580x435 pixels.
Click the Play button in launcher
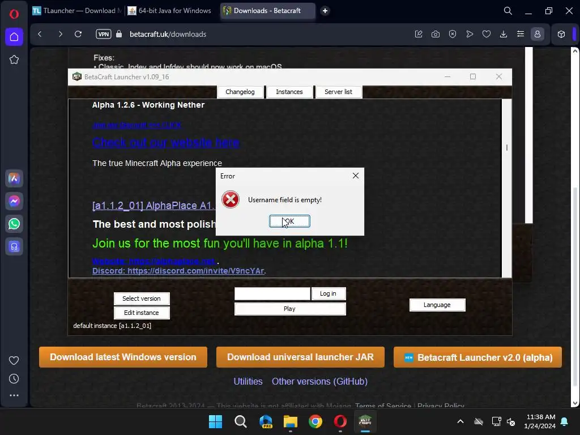[x=290, y=309]
